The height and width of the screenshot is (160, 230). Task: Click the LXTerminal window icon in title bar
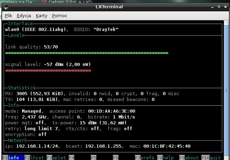[x=6, y=7]
